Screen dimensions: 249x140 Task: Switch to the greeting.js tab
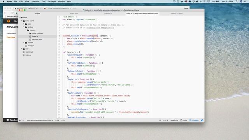coord(108,14)
